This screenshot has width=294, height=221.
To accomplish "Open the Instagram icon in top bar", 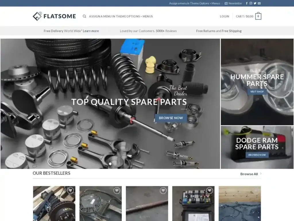I will [x=251, y=3].
